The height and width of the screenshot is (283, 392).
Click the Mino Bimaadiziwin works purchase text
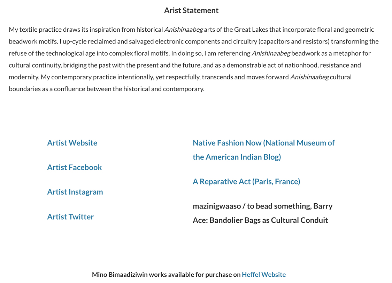pyautogui.click(x=166, y=275)
